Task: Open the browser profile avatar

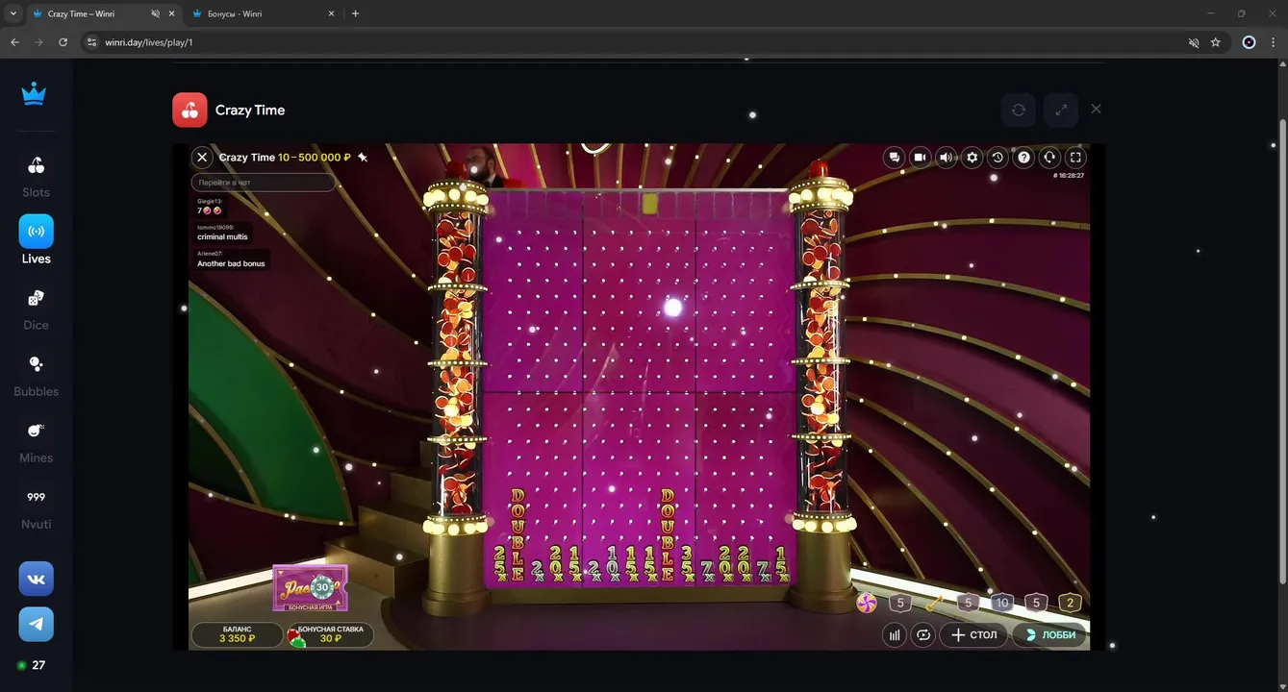Action: pyautogui.click(x=1249, y=42)
